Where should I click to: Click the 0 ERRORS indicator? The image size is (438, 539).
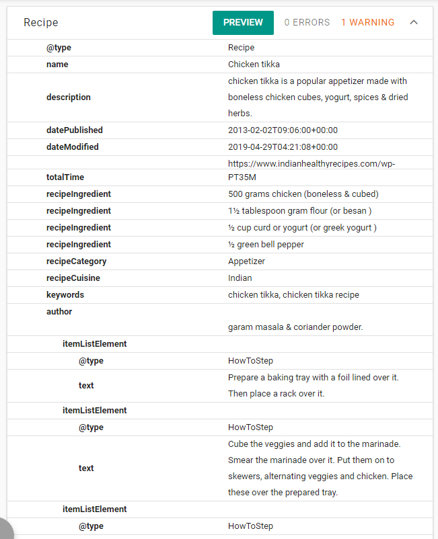pos(307,22)
